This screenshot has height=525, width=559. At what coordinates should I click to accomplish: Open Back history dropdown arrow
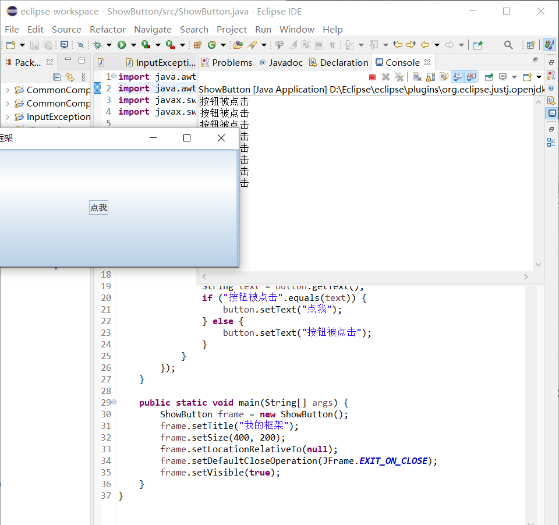point(437,45)
